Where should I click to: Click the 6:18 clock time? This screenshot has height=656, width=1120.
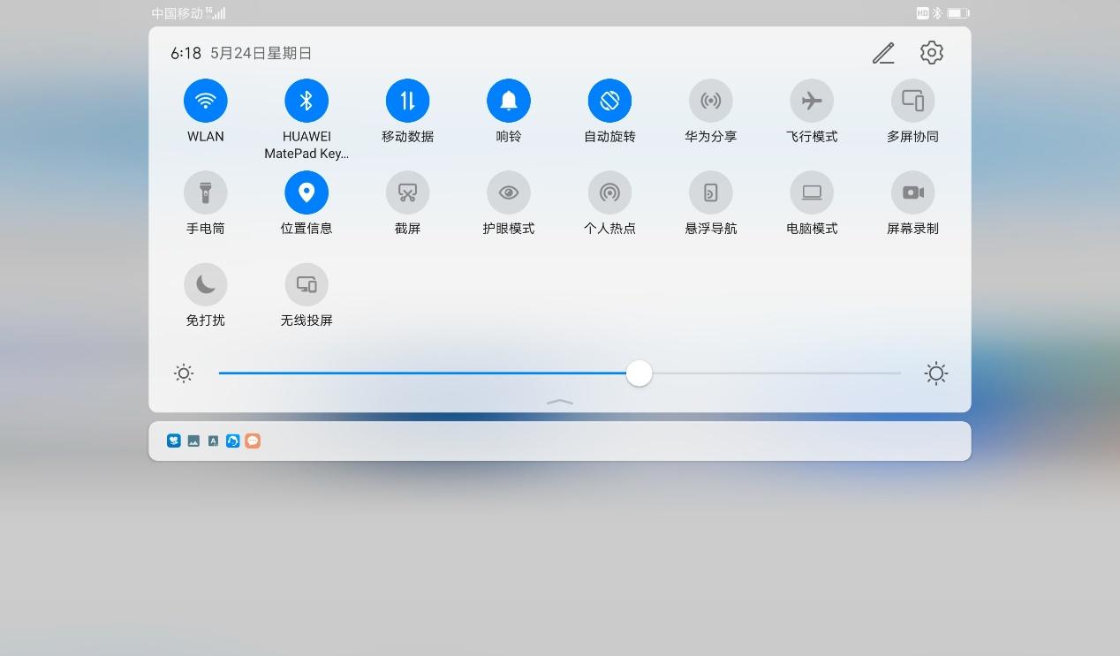185,53
